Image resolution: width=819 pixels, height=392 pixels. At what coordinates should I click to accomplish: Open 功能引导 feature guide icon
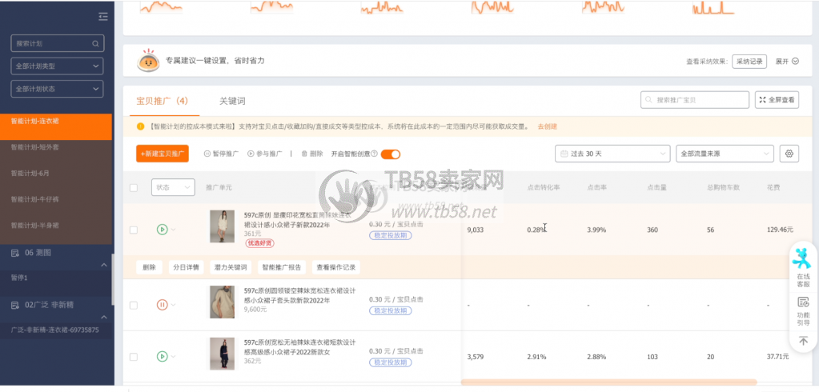[803, 302]
